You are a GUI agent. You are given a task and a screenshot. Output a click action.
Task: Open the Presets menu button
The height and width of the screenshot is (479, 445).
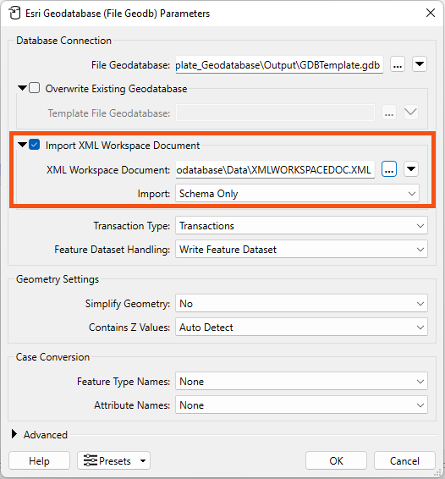click(113, 460)
